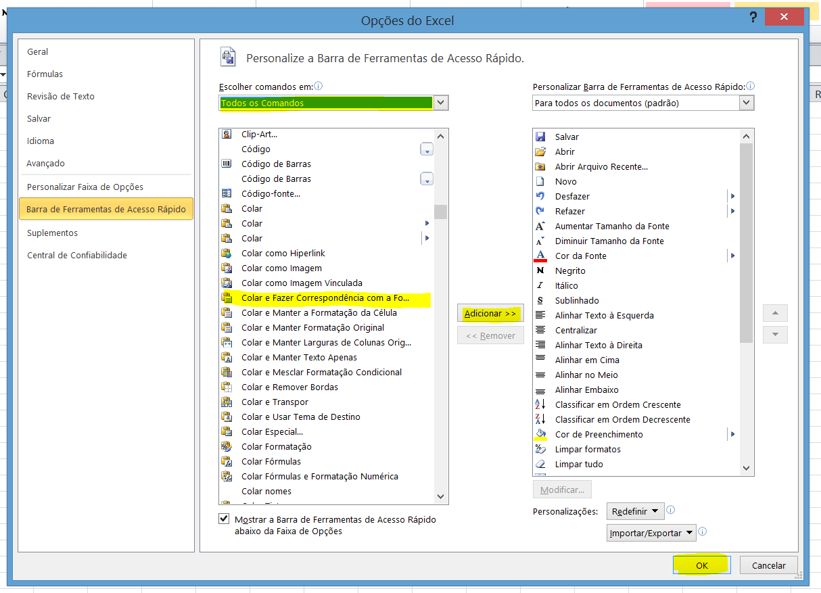Viewport: 821px width, 593px height.
Task: Click the info icon next to Importar/Exportar
Action: click(703, 532)
